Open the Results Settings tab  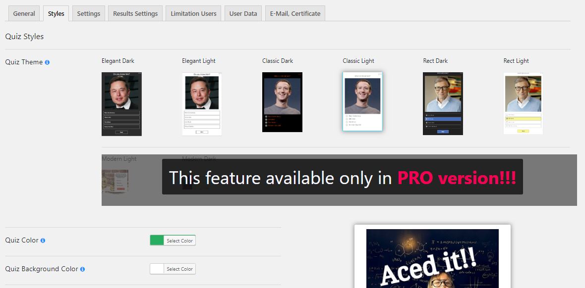click(x=135, y=13)
